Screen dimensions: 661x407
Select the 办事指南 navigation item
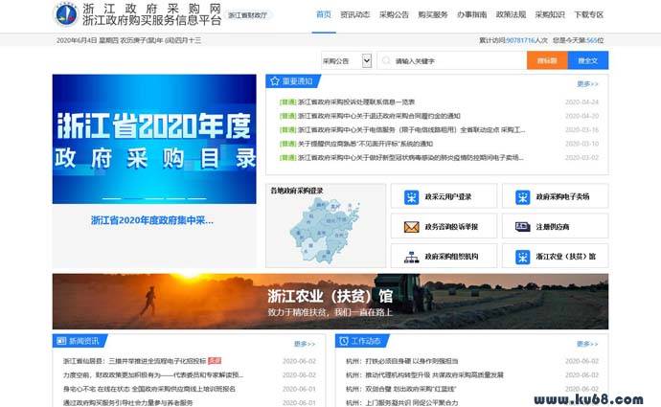coord(471,15)
